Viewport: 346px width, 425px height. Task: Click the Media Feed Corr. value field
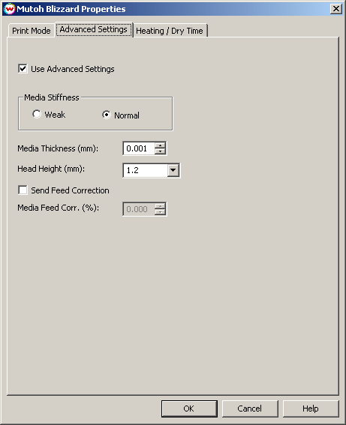click(x=139, y=209)
